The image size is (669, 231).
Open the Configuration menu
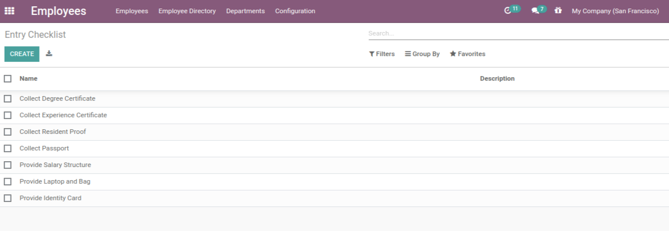pos(295,11)
